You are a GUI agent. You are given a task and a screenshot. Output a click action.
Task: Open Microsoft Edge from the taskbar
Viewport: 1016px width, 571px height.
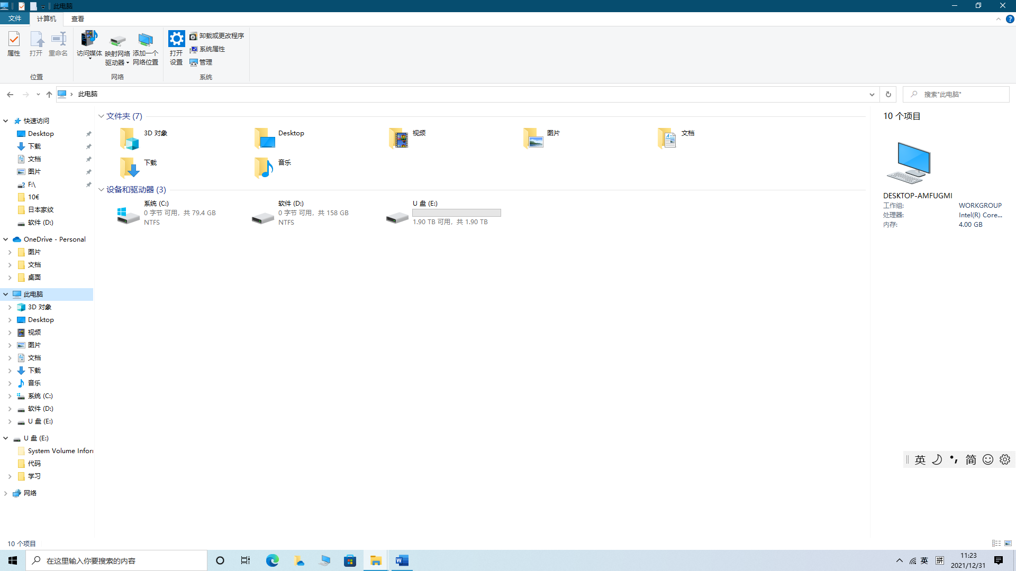(272, 560)
